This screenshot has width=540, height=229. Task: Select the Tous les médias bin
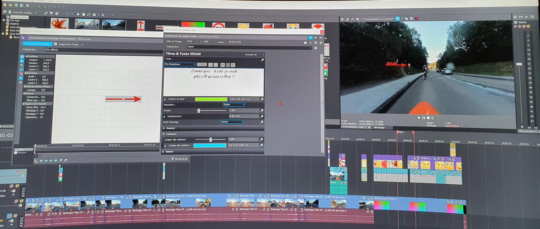pyautogui.click(x=19, y=17)
